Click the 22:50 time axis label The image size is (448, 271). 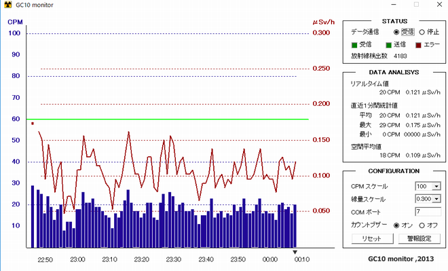pyautogui.click(x=45, y=259)
